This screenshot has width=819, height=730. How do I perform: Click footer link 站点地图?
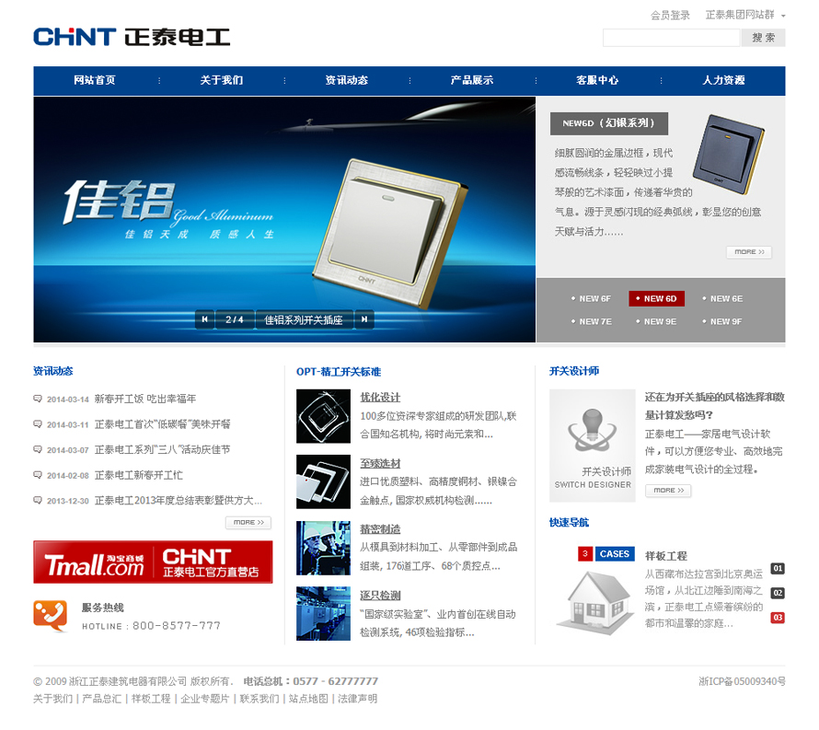tap(308, 699)
